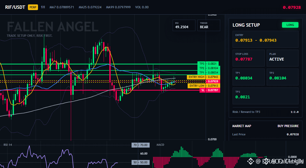This screenshot has width=306, height=168.
Task: Click the 1:2.0 risk reward value
Action: (294, 112)
